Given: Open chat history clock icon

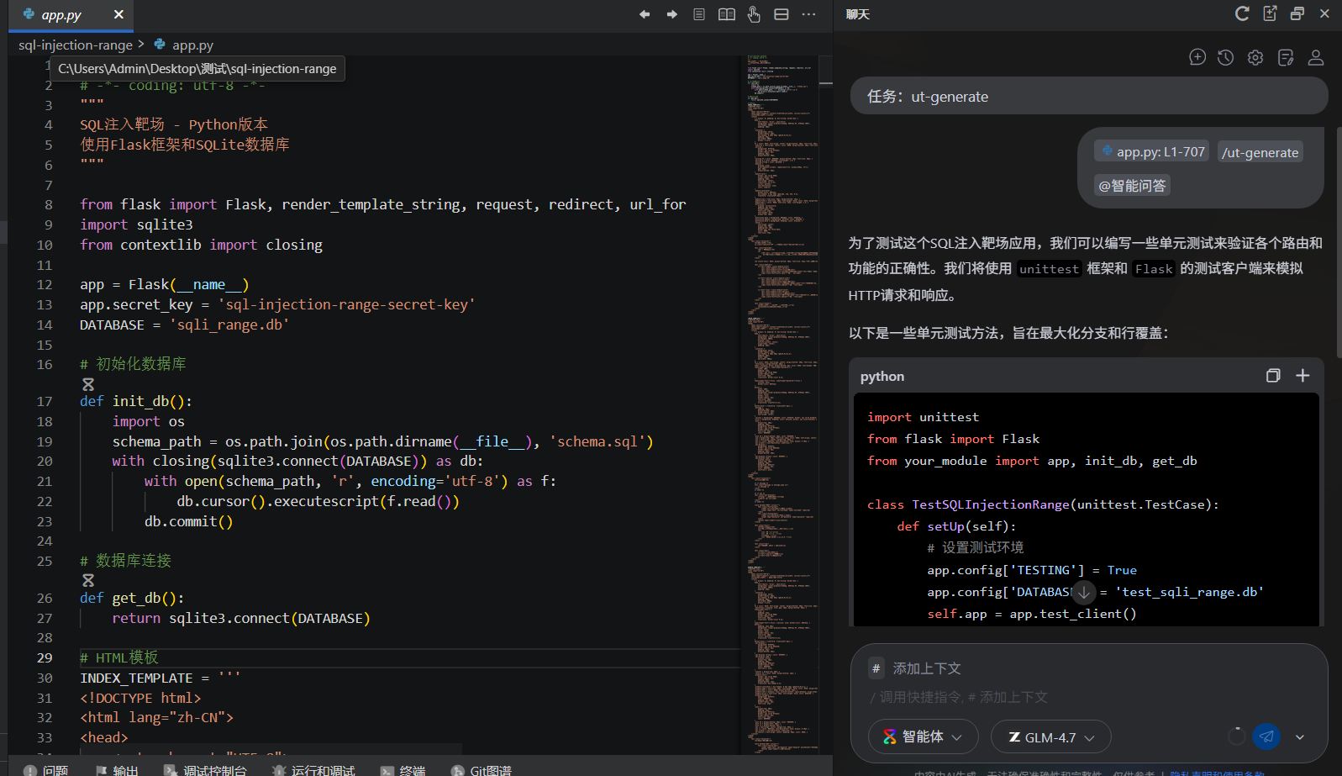Looking at the screenshot, I should tap(1226, 57).
